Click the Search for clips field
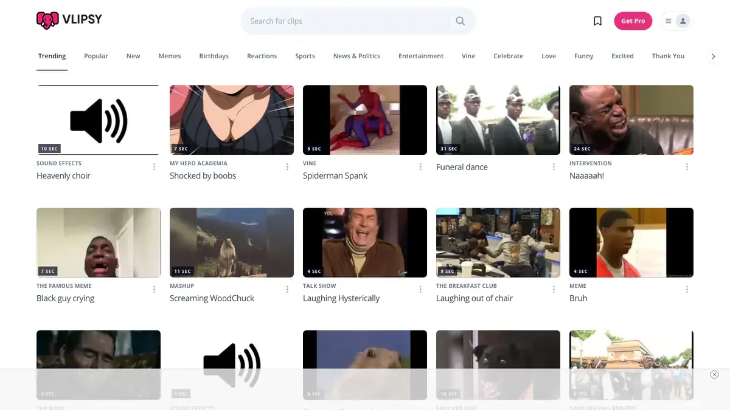730x410 pixels. (x=347, y=21)
